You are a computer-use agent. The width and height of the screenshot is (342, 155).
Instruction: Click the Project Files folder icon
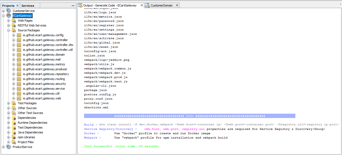tap(14, 142)
